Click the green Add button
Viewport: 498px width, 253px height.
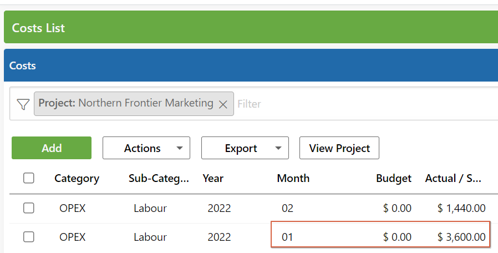click(x=52, y=148)
